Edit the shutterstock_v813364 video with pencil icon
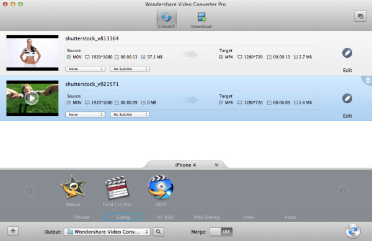This screenshot has height=241, width=372. [347, 53]
